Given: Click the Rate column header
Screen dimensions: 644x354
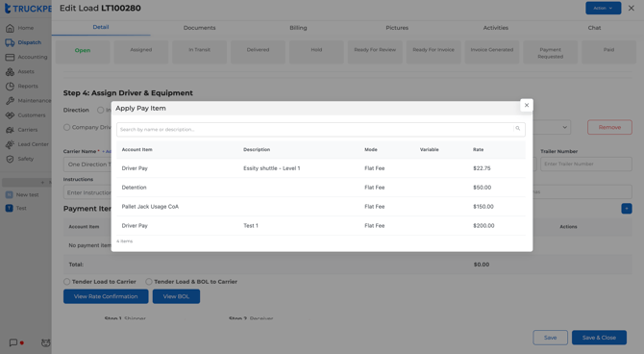Looking at the screenshot, I should [478, 150].
